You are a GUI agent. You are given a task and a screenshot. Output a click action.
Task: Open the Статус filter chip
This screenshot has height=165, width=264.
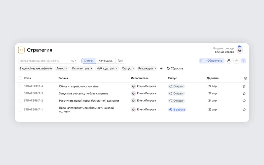pos(126,69)
